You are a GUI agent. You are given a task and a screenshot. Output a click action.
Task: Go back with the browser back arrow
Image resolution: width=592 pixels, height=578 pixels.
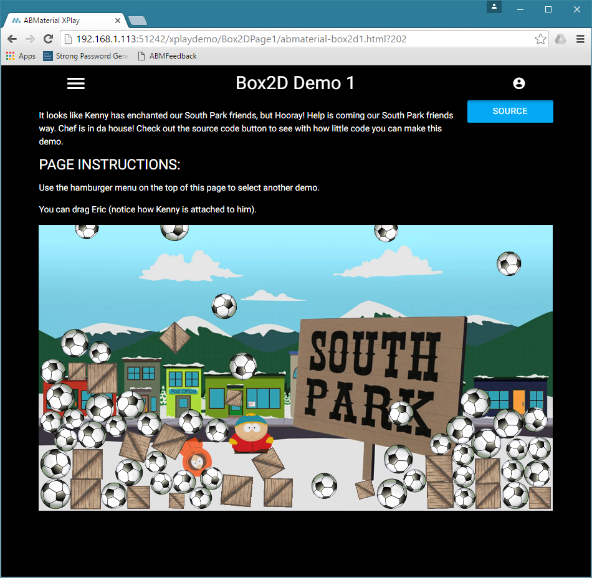coord(12,39)
